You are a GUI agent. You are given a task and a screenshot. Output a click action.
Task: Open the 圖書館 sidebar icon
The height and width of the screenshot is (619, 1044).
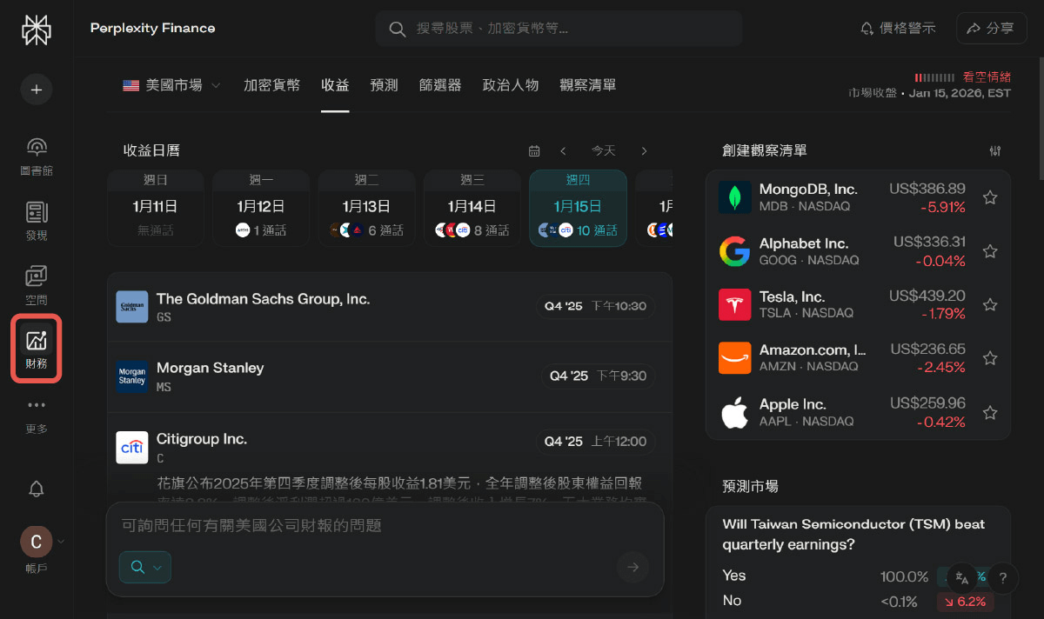click(36, 155)
